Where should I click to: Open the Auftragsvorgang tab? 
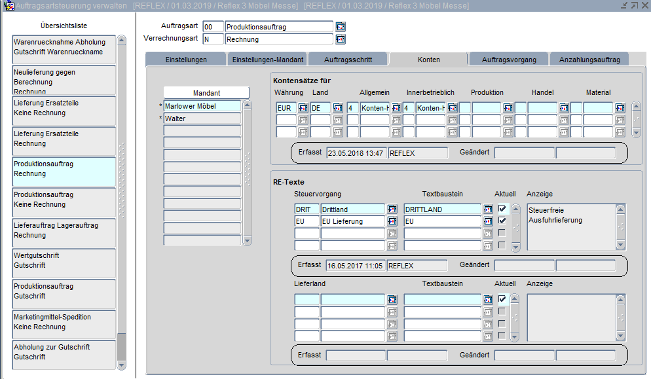tap(509, 60)
